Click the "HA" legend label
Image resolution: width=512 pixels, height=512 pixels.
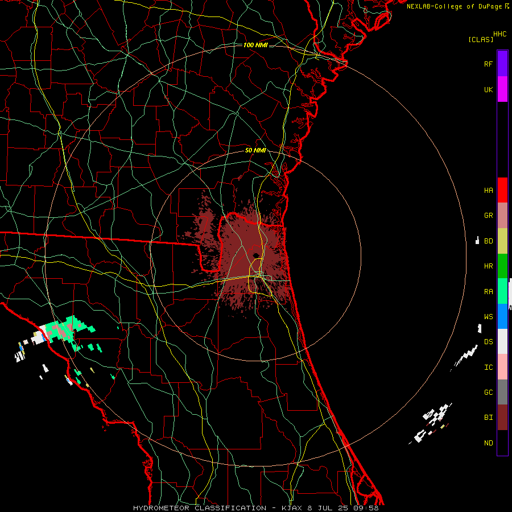pos(489,191)
